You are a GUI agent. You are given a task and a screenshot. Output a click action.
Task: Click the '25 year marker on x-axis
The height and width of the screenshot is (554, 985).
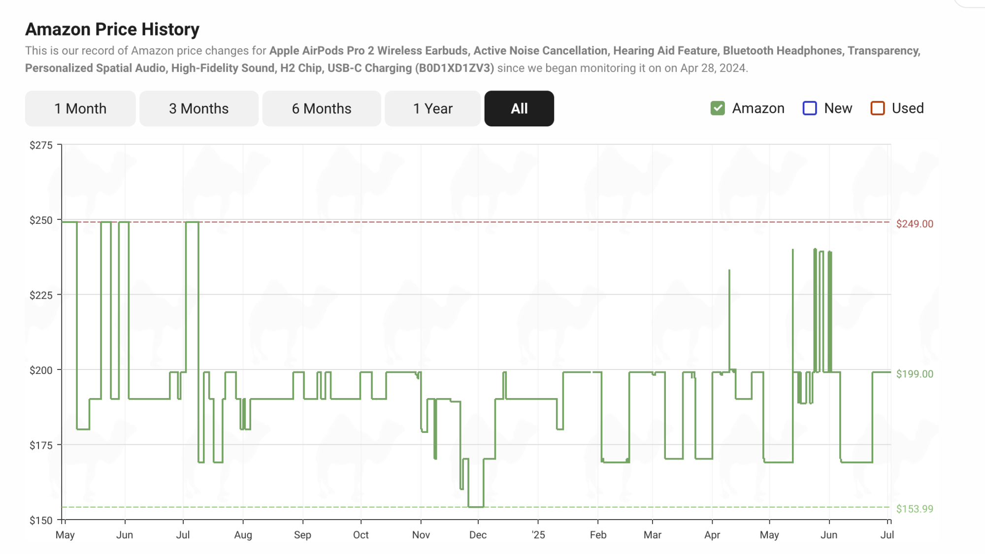point(538,535)
